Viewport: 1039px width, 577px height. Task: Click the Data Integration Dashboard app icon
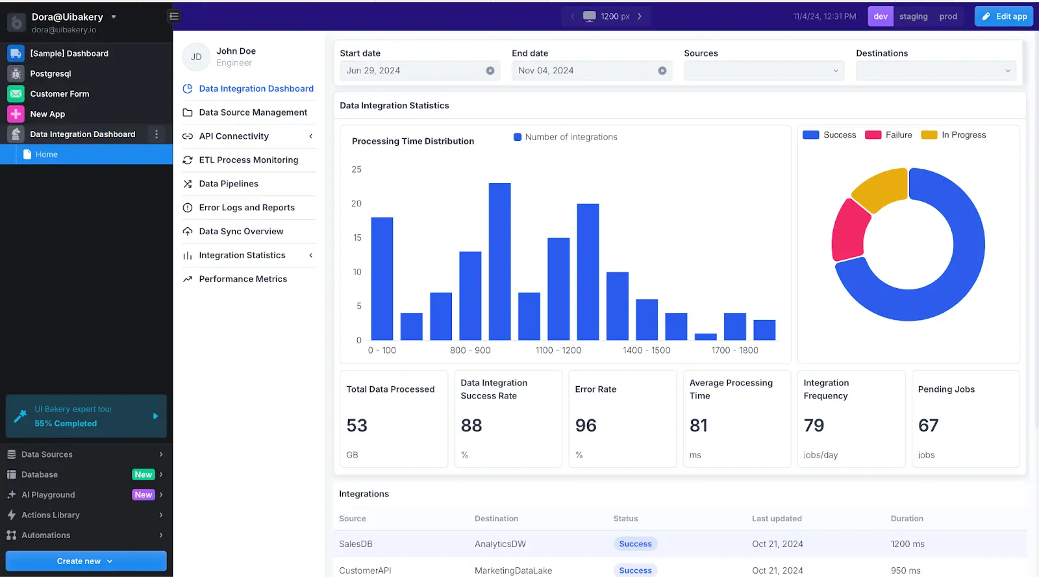coord(16,134)
